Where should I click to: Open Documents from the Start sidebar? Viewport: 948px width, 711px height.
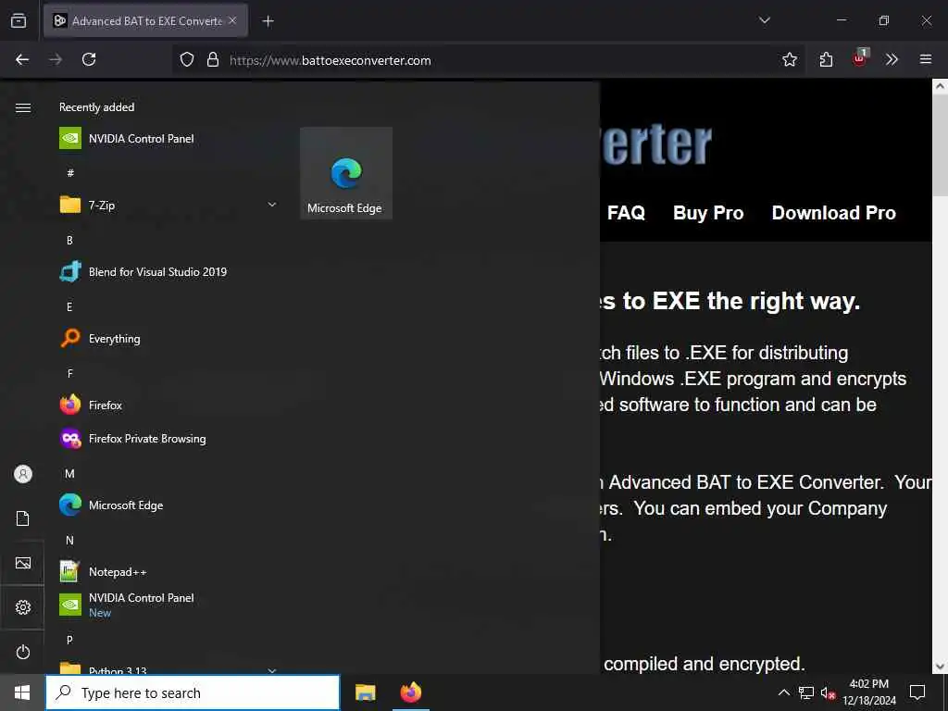pyautogui.click(x=23, y=518)
